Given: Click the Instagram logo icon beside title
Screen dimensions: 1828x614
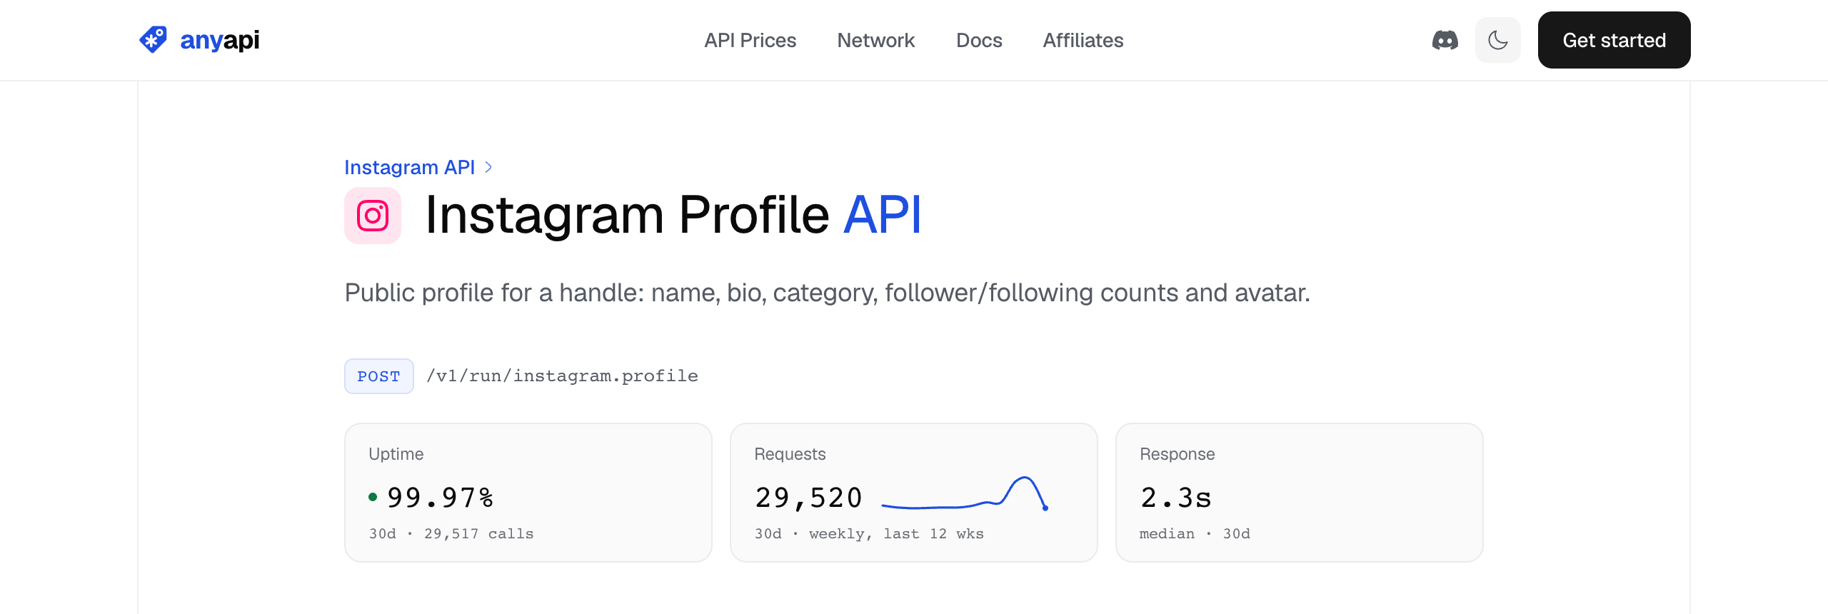Looking at the screenshot, I should pos(373,216).
